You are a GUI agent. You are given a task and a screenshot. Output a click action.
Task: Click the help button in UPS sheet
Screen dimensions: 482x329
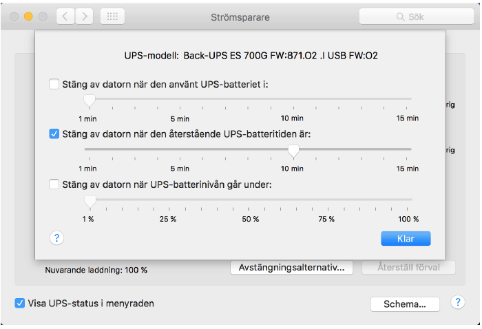(57, 237)
